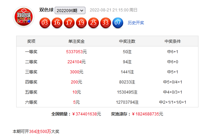The width and height of the screenshot is (212, 140).
Task: Select red ball number 17
Action: pos(69,23)
